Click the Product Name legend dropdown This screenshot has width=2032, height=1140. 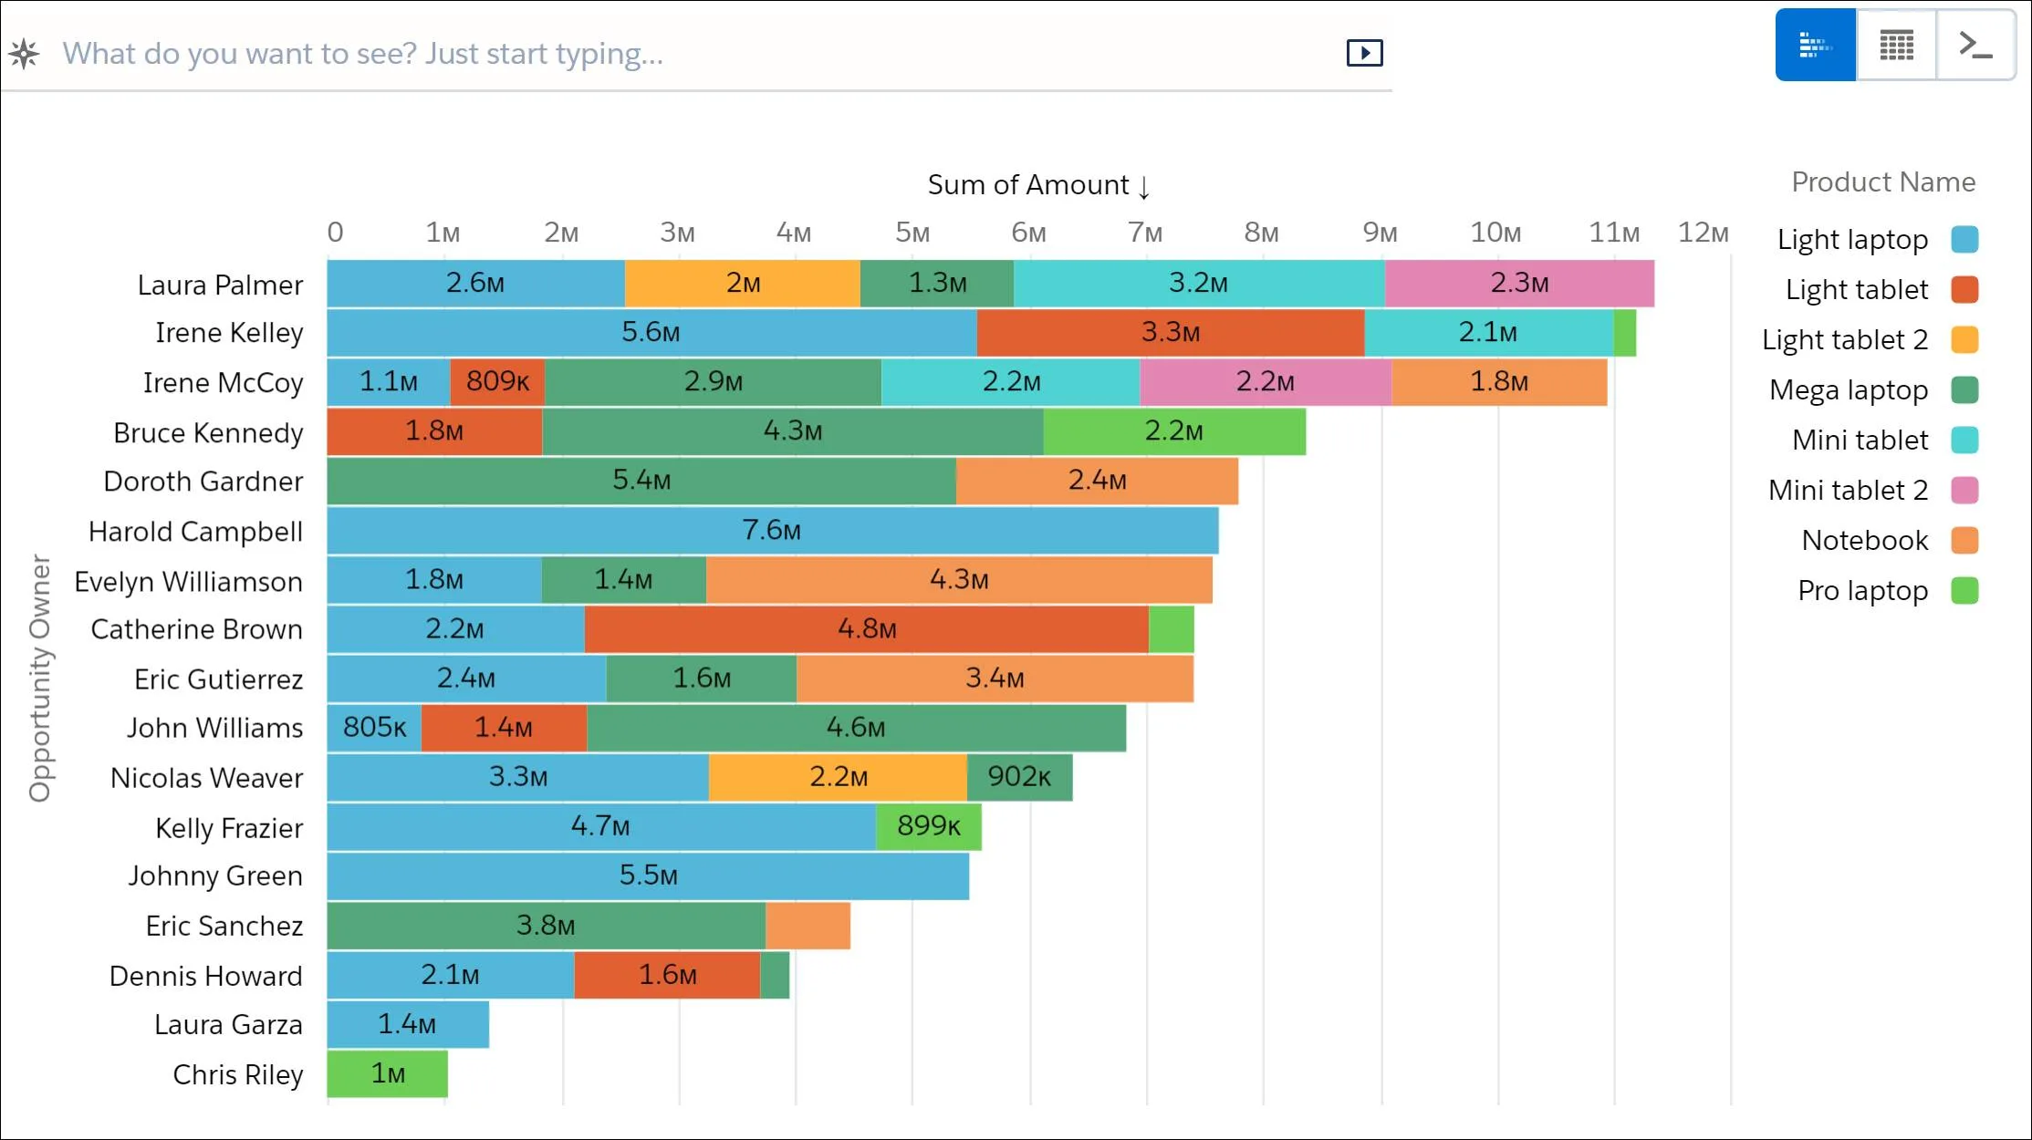tap(1884, 182)
